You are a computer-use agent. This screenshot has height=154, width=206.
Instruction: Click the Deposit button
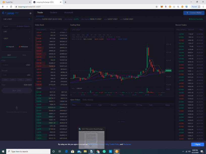(10, 47)
